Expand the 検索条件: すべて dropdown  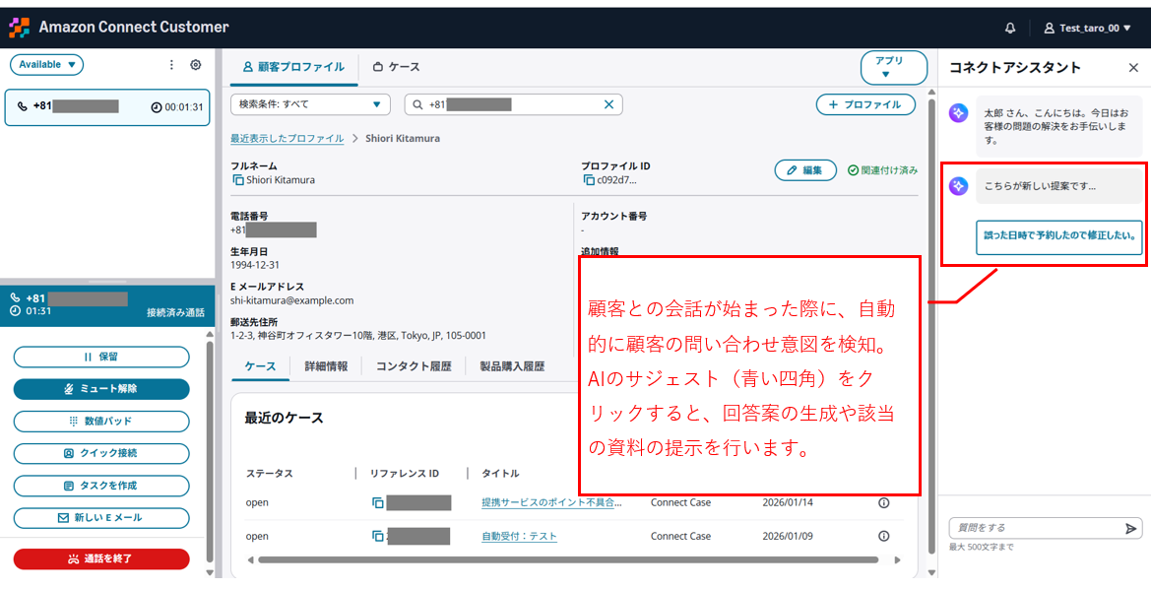(311, 104)
